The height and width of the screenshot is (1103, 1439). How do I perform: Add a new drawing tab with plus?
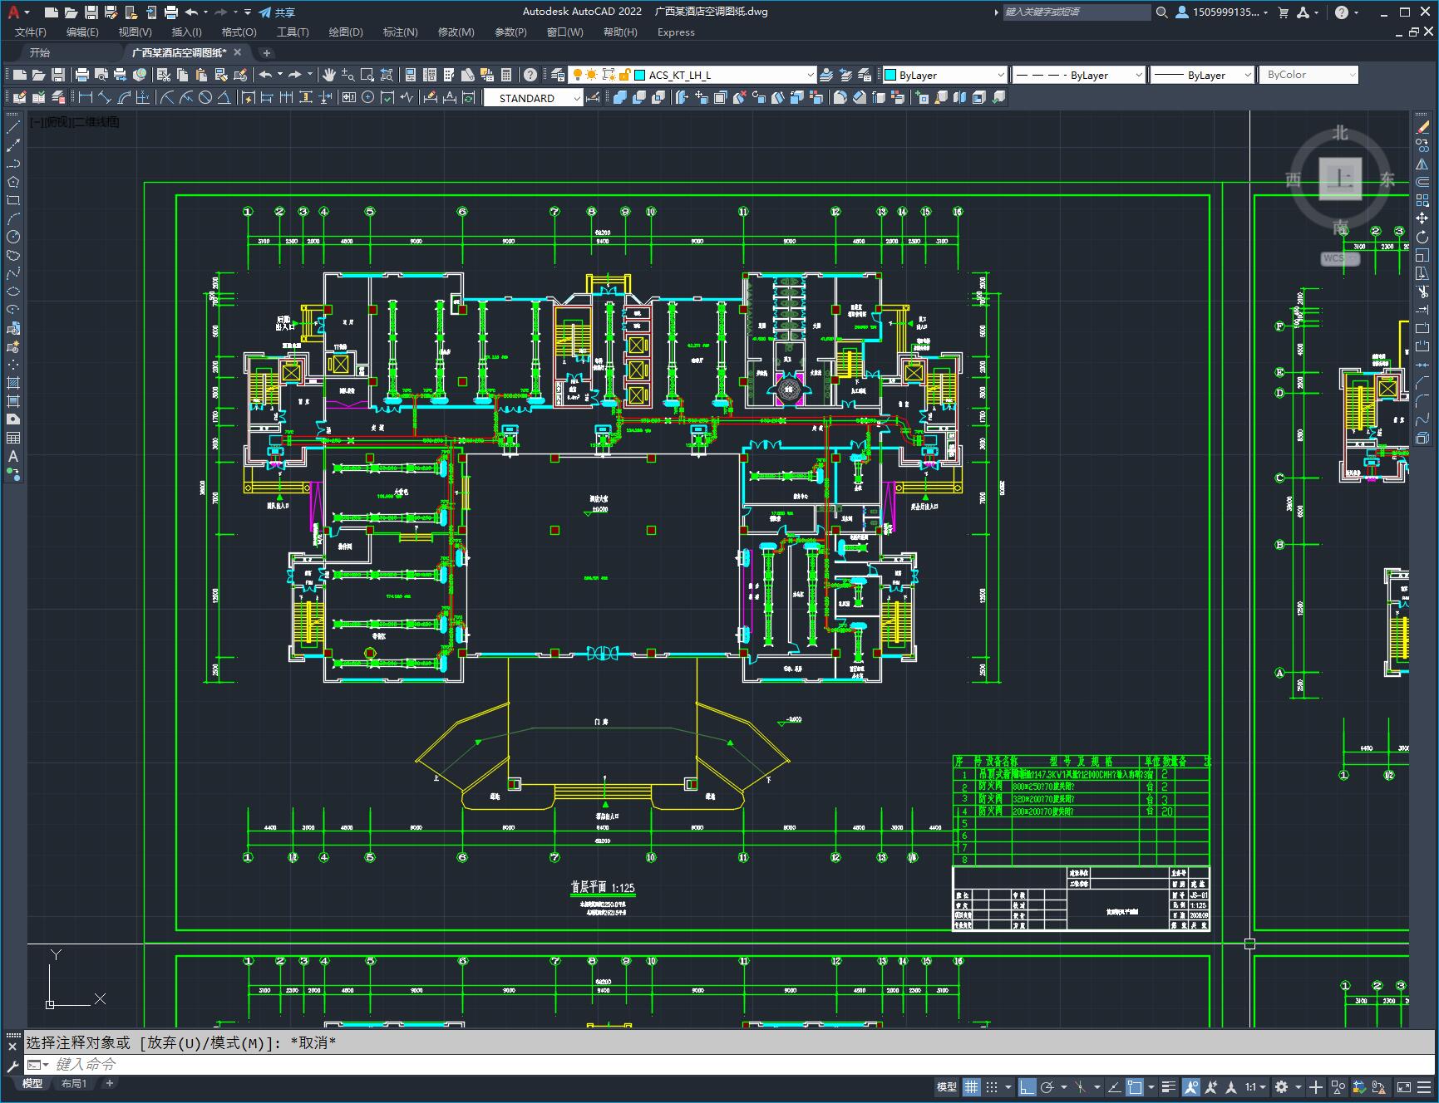(x=267, y=52)
